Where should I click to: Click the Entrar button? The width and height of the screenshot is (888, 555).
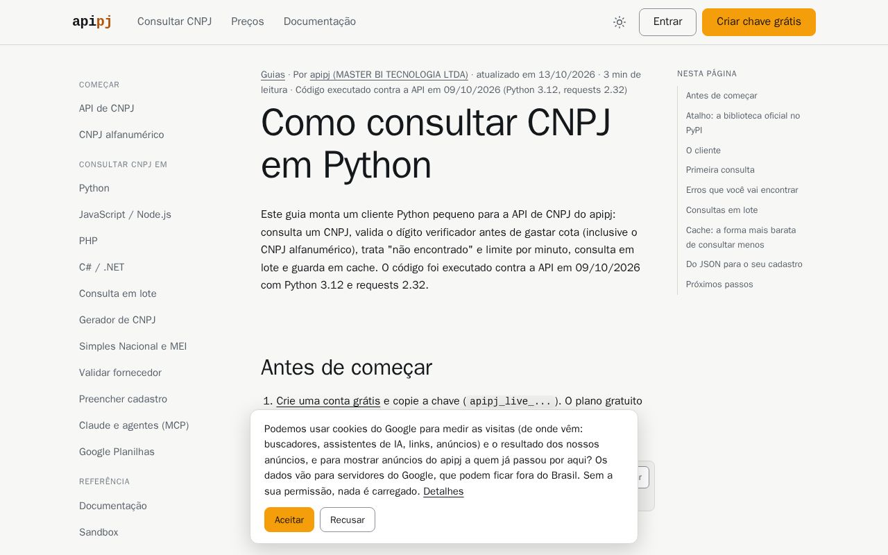(x=667, y=22)
